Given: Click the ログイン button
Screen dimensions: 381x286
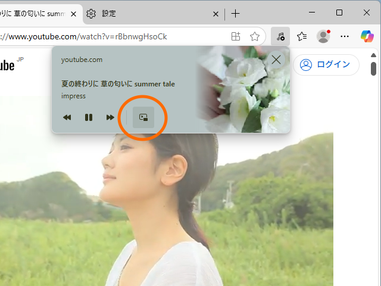Looking at the screenshot, I should [326, 65].
